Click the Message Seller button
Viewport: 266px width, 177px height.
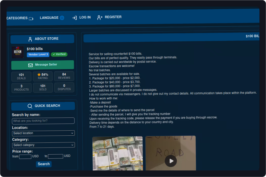(x=43, y=65)
